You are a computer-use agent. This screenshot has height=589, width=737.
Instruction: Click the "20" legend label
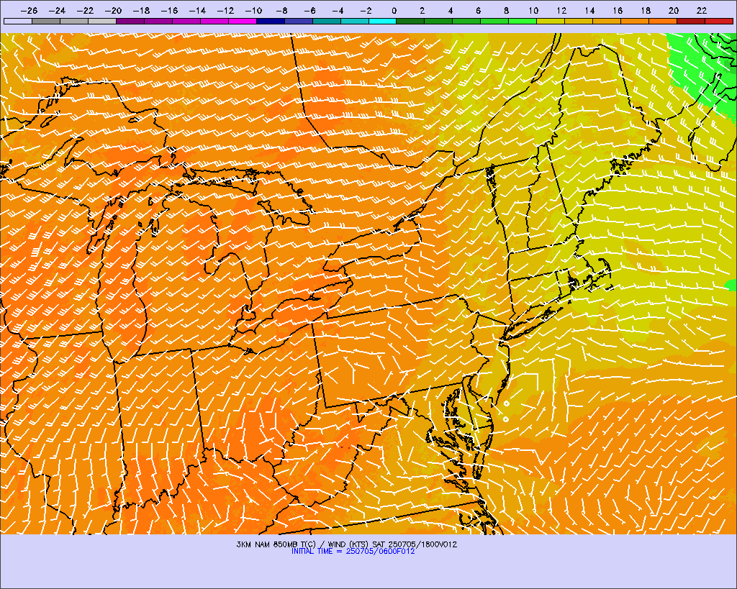coord(674,10)
